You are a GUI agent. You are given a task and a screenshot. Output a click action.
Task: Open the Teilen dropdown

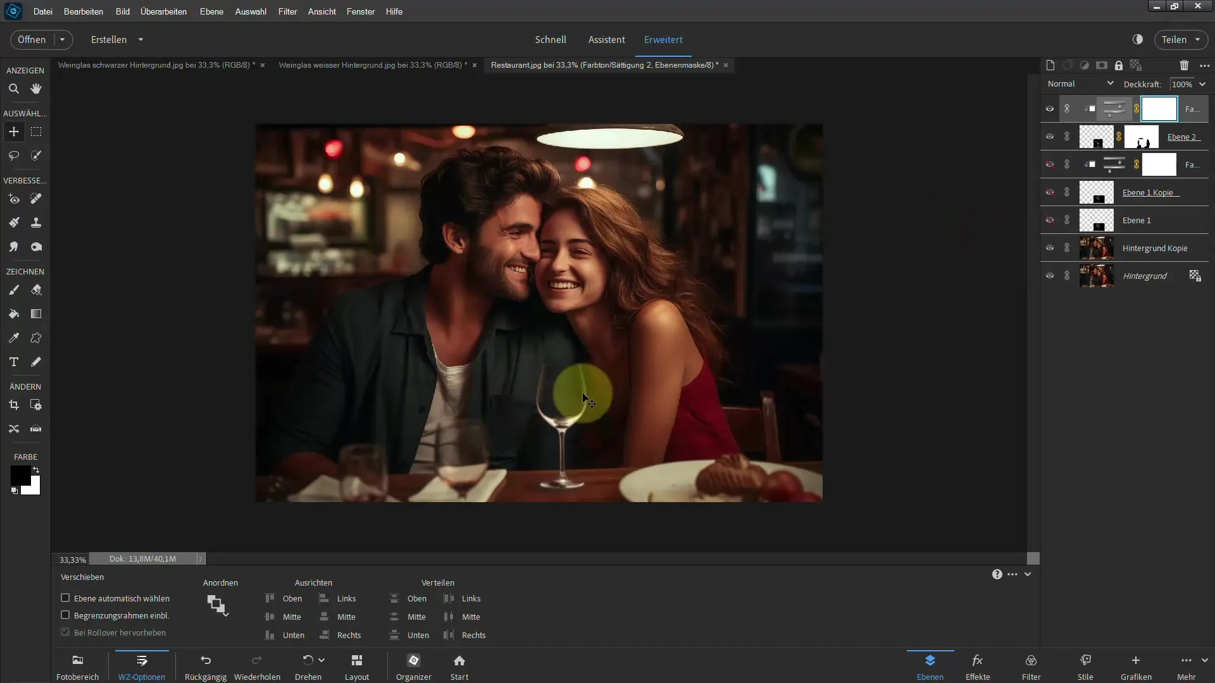[1181, 39]
